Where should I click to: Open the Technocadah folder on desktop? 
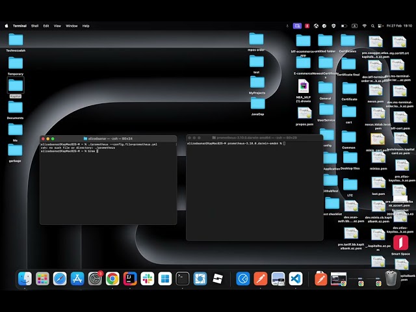tap(15, 40)
